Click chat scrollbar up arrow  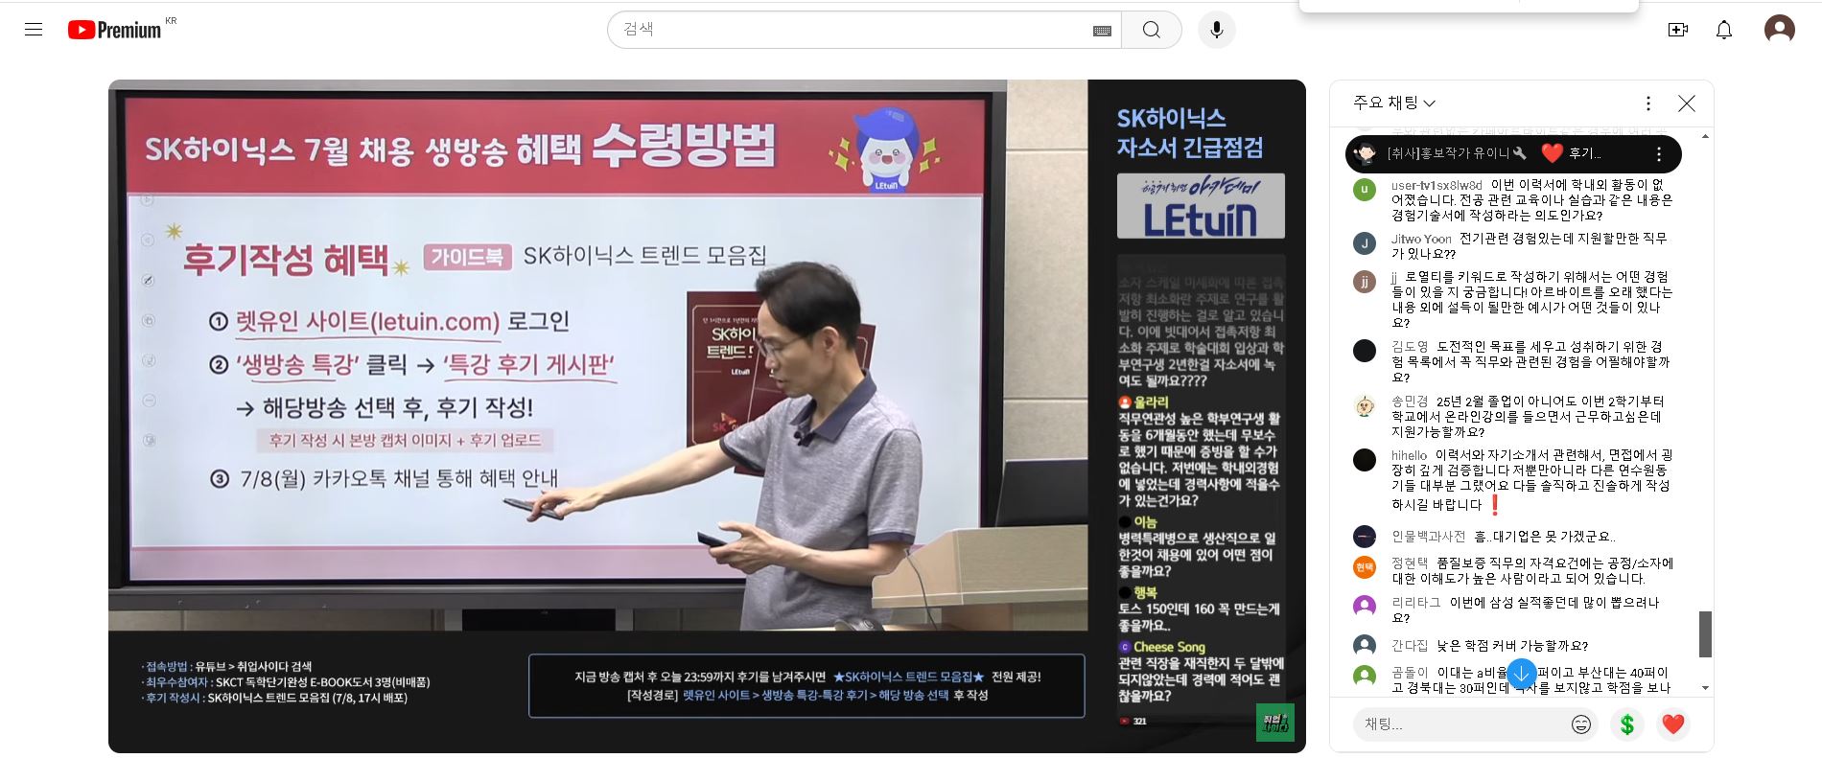(1705, 136)
